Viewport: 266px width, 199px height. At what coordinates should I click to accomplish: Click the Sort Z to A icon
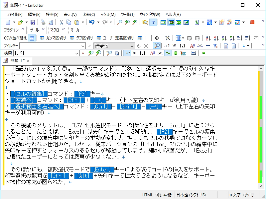coord(216,38)
